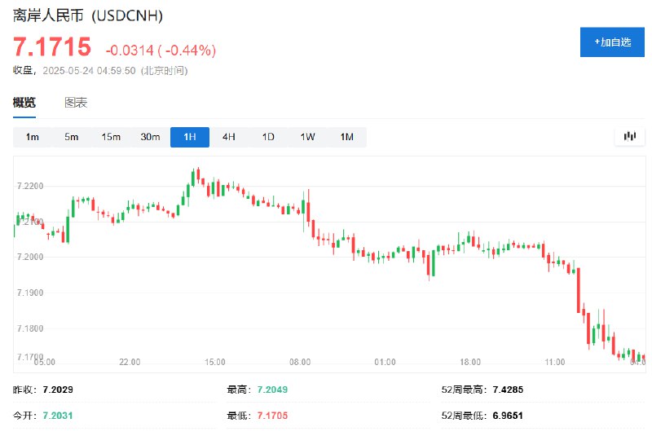Switch chart to 1M timeframe
The width and height of the screenshot is (652, 436).
pos(347,137)
